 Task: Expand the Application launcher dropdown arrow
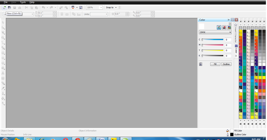(x=77, y=7)
